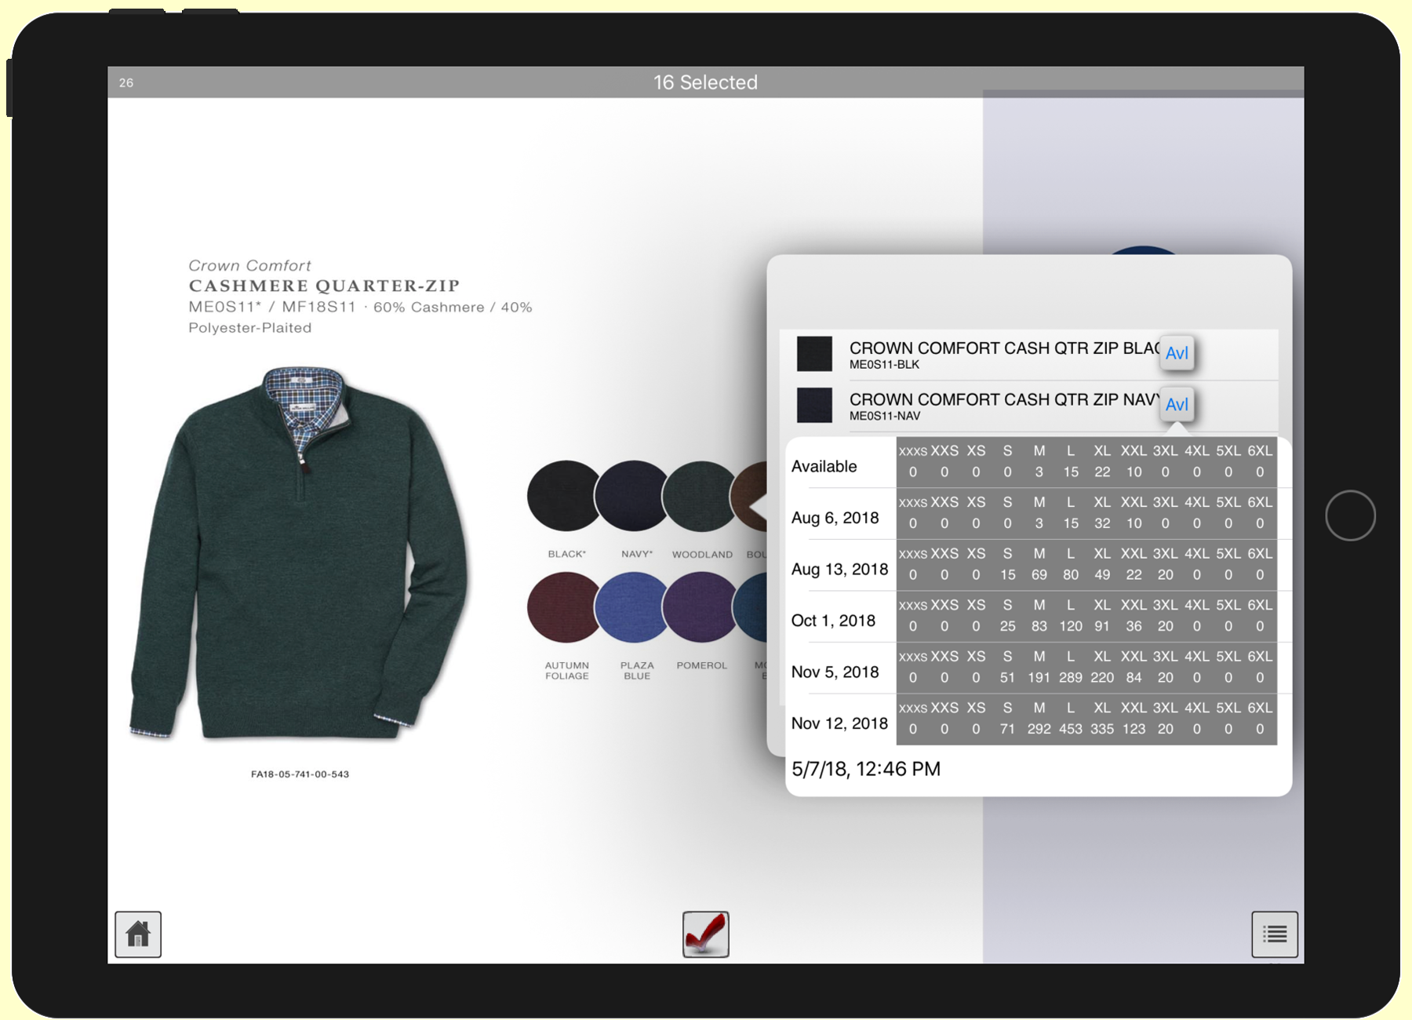Viewport: 1412px width, 1020px height.
Task: Tap the "FA18-05-741-00-543" image code
Action: [x=300, y=774]
